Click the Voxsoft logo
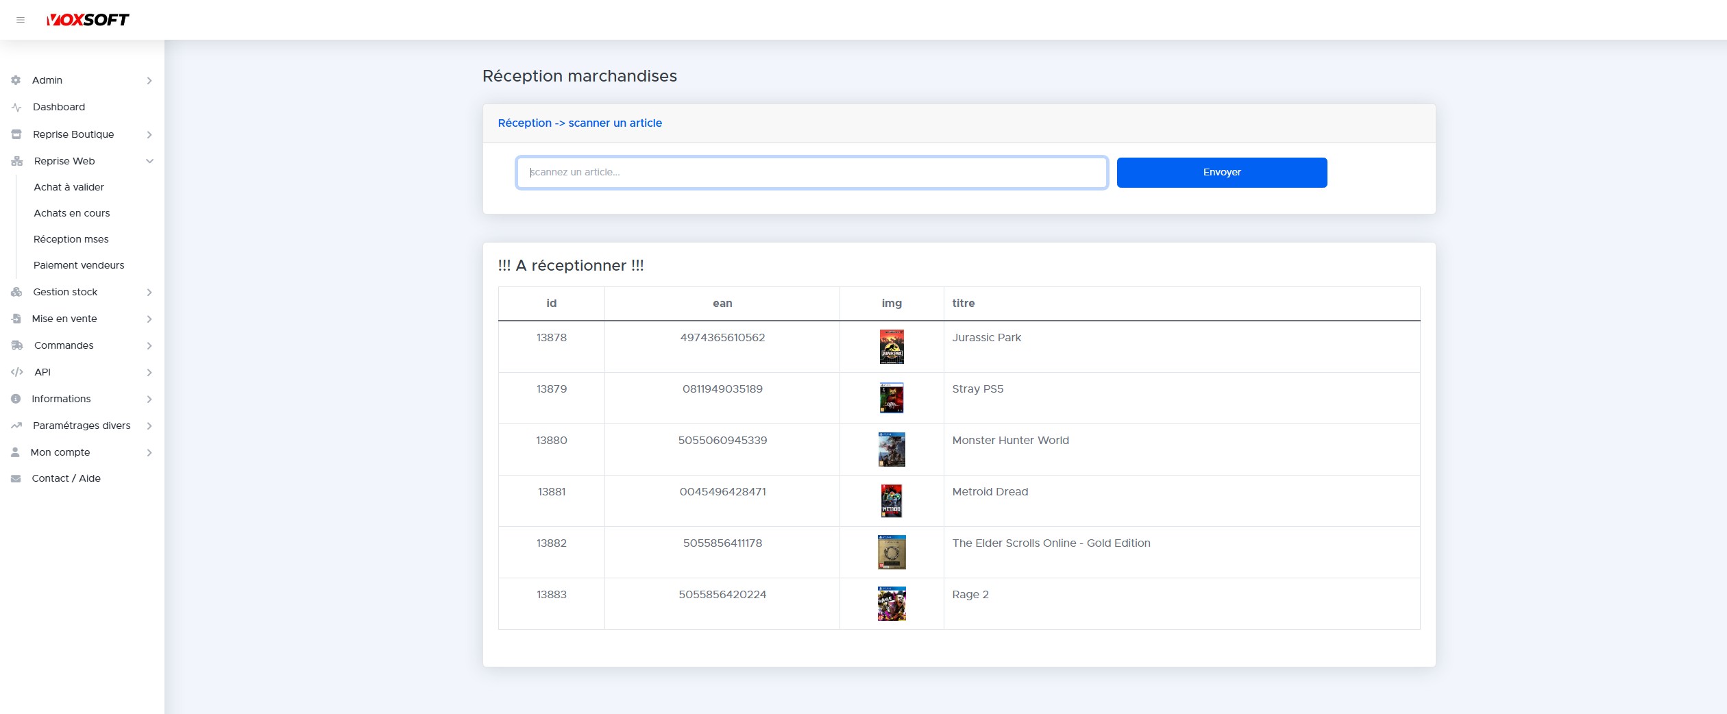The height and width of the screenshot is (714, 1727). pos(88,20)
